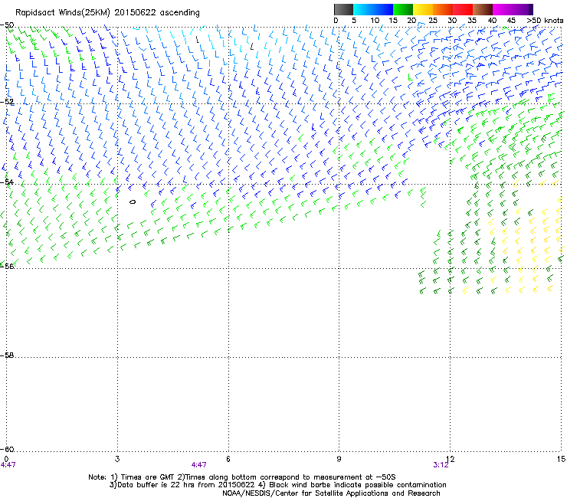Click the '-60' latitude axis label
Image resolution: width=567 pixels, height=498 pixels.
7,449
